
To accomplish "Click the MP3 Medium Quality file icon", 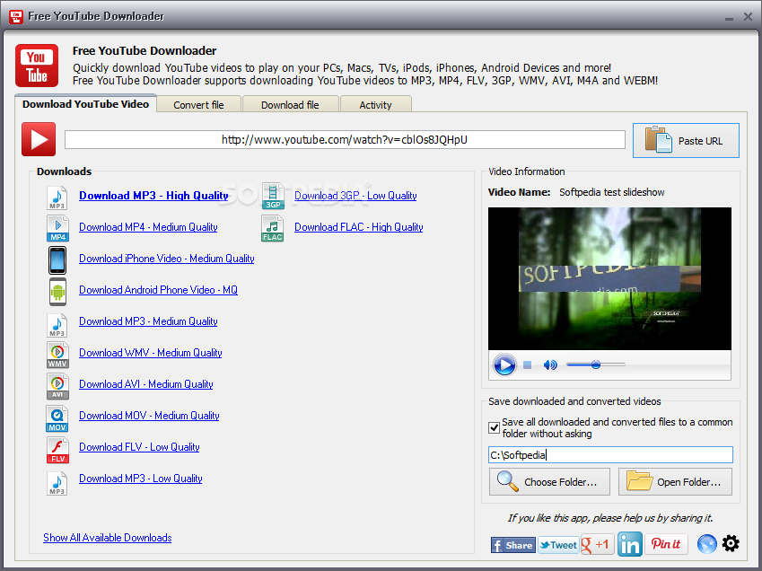I will tap(57, 325).
